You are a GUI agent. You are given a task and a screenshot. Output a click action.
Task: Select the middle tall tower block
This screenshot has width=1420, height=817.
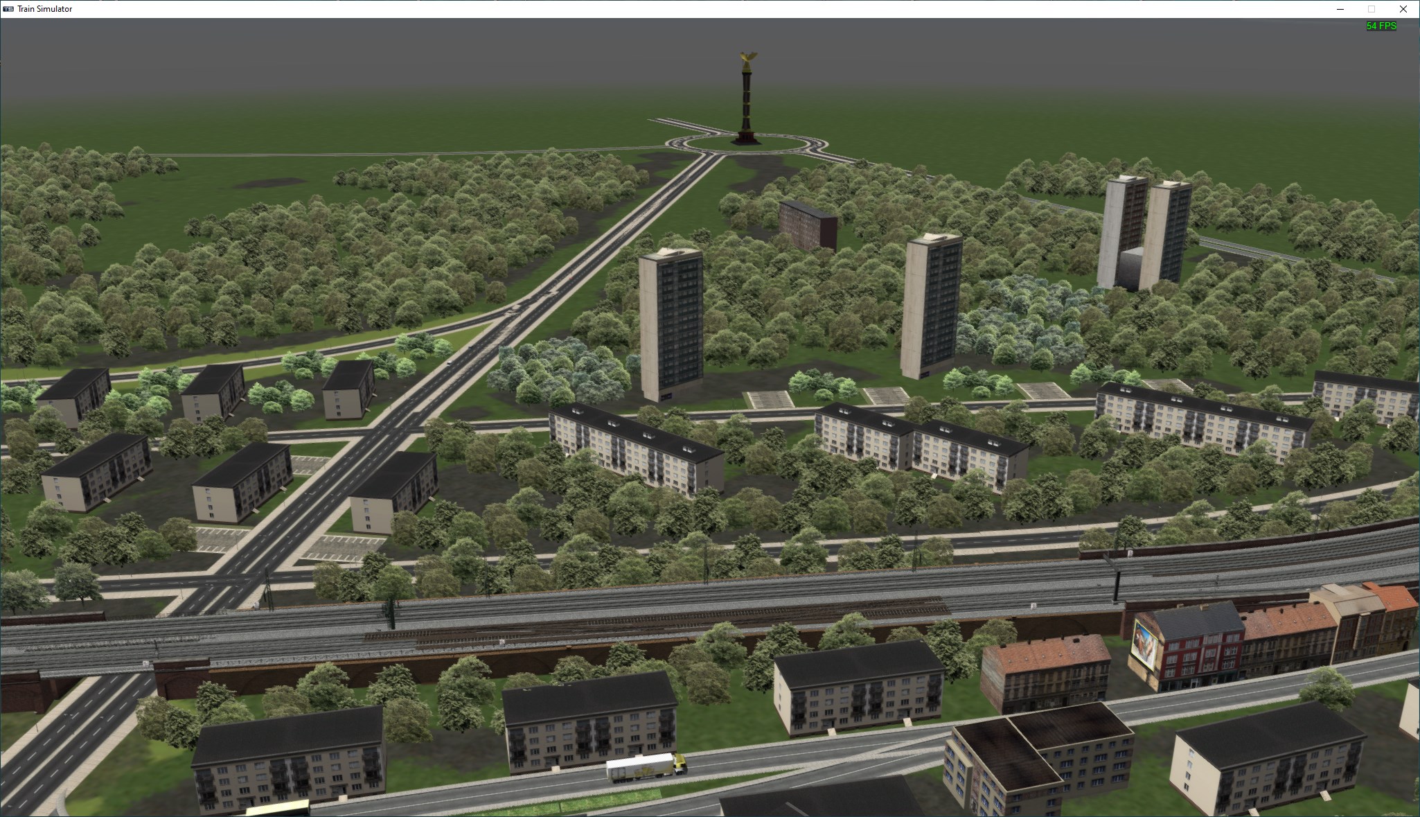pyautogui.click(x=932, y=305)
